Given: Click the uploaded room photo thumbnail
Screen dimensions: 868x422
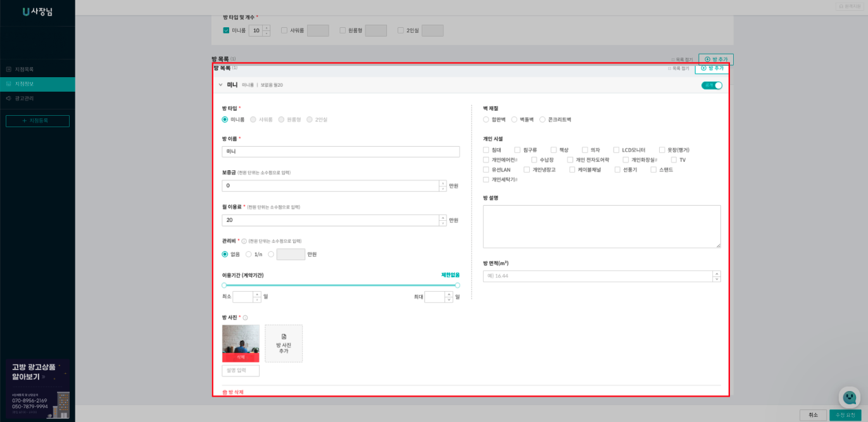Looking at the screenshot, I should (x=241, y=339).
